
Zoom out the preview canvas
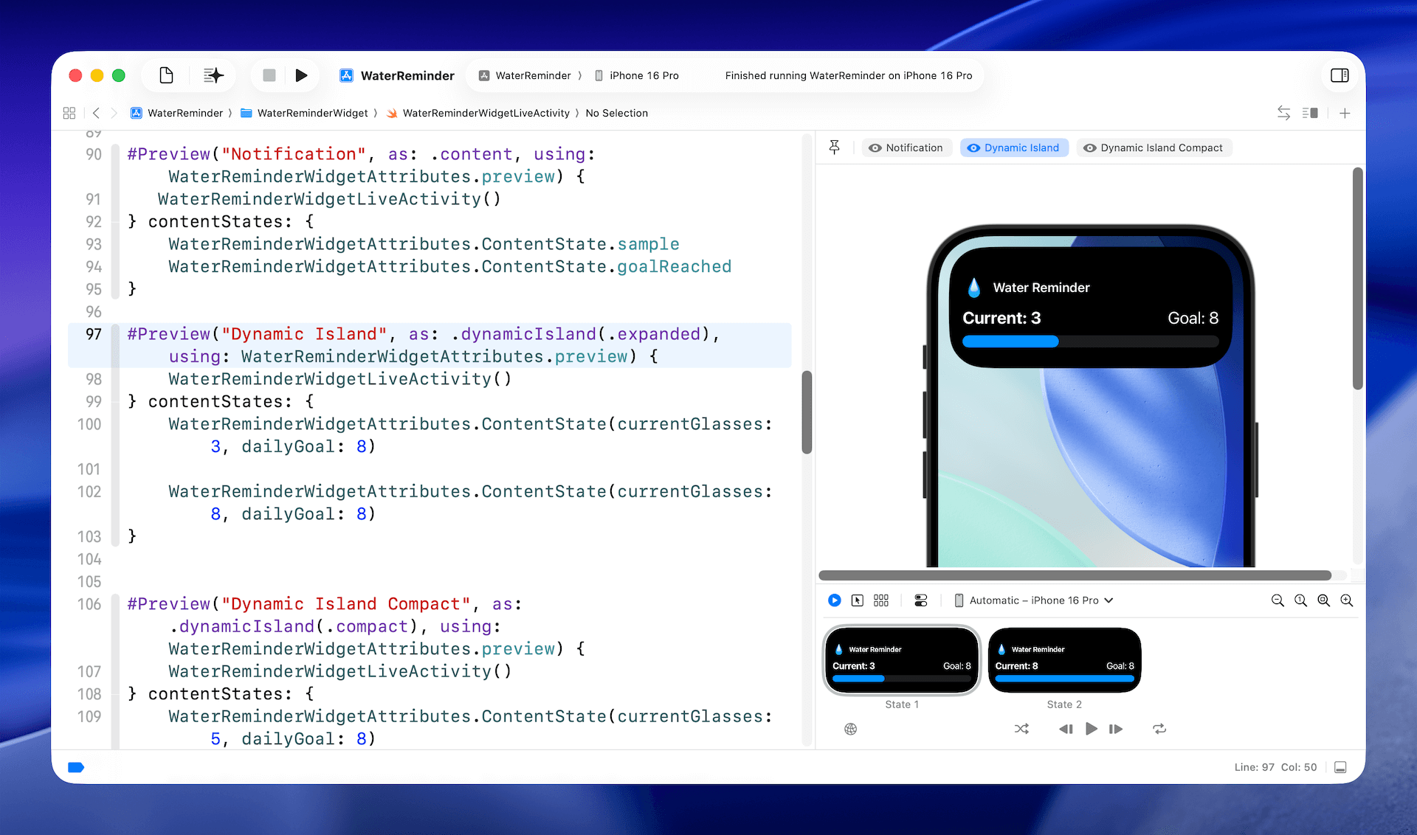(1278, 600)
